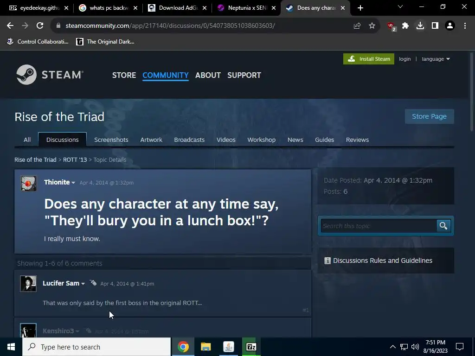
Task: Select the Workshop tab
Action: coord(262,140)
